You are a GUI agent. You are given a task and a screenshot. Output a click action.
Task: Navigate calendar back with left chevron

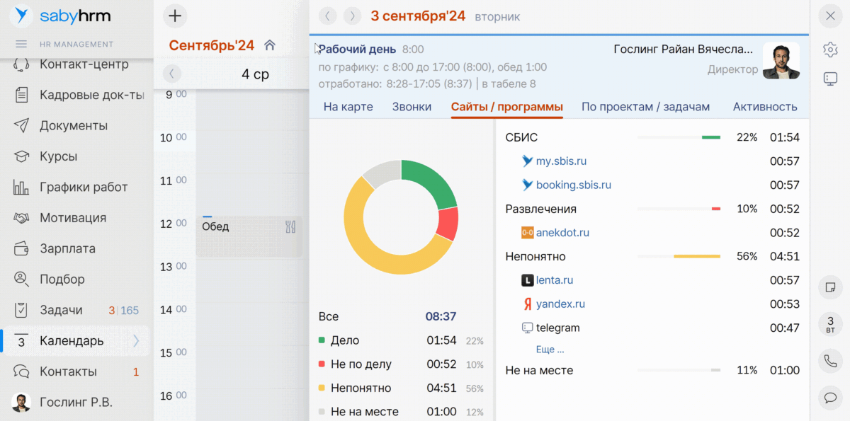[172, 74]
